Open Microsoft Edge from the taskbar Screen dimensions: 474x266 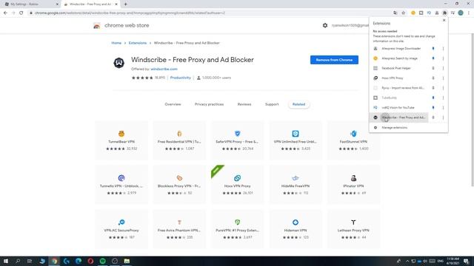79,261
